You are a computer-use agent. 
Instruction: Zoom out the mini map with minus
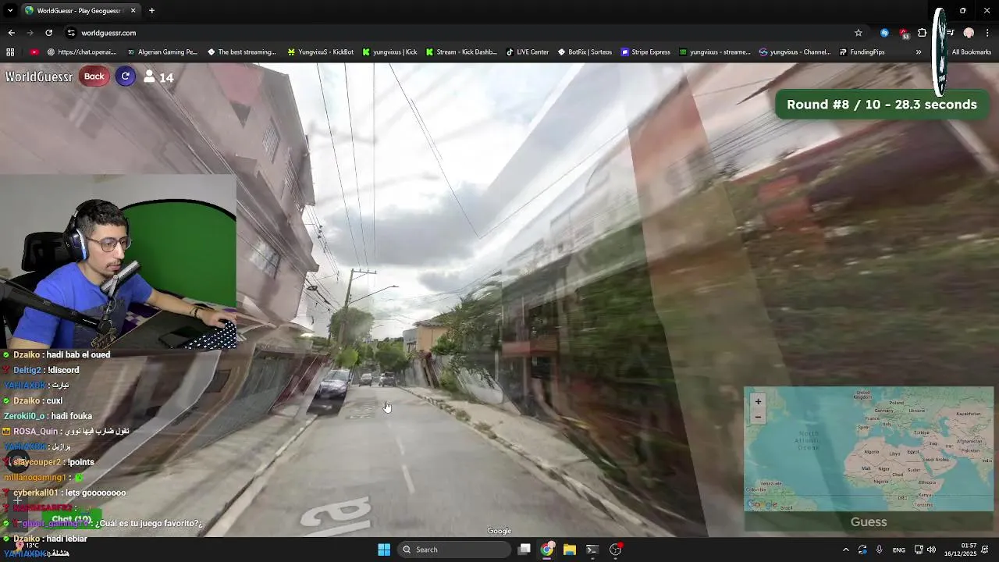758,417
